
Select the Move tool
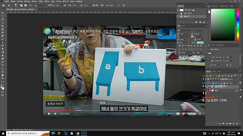pyautogui.click(x=2, y=13)
